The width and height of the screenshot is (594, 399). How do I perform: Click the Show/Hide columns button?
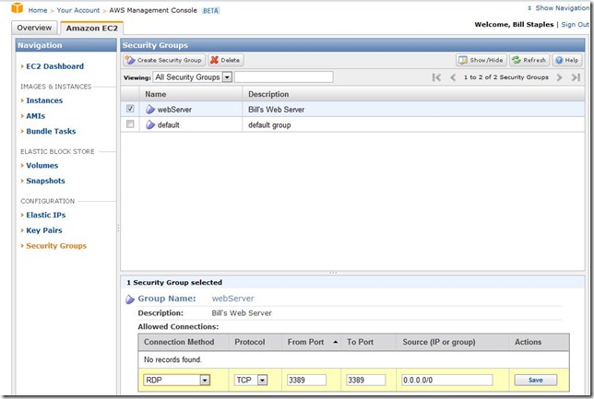(x=481, y=60)
